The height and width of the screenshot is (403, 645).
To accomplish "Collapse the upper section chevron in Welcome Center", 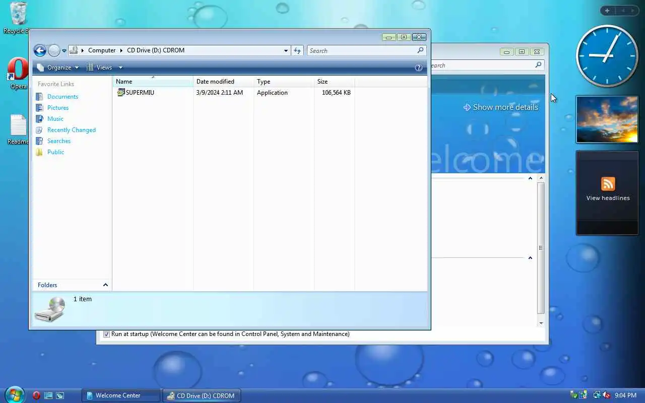I will (x=530, y=178).
